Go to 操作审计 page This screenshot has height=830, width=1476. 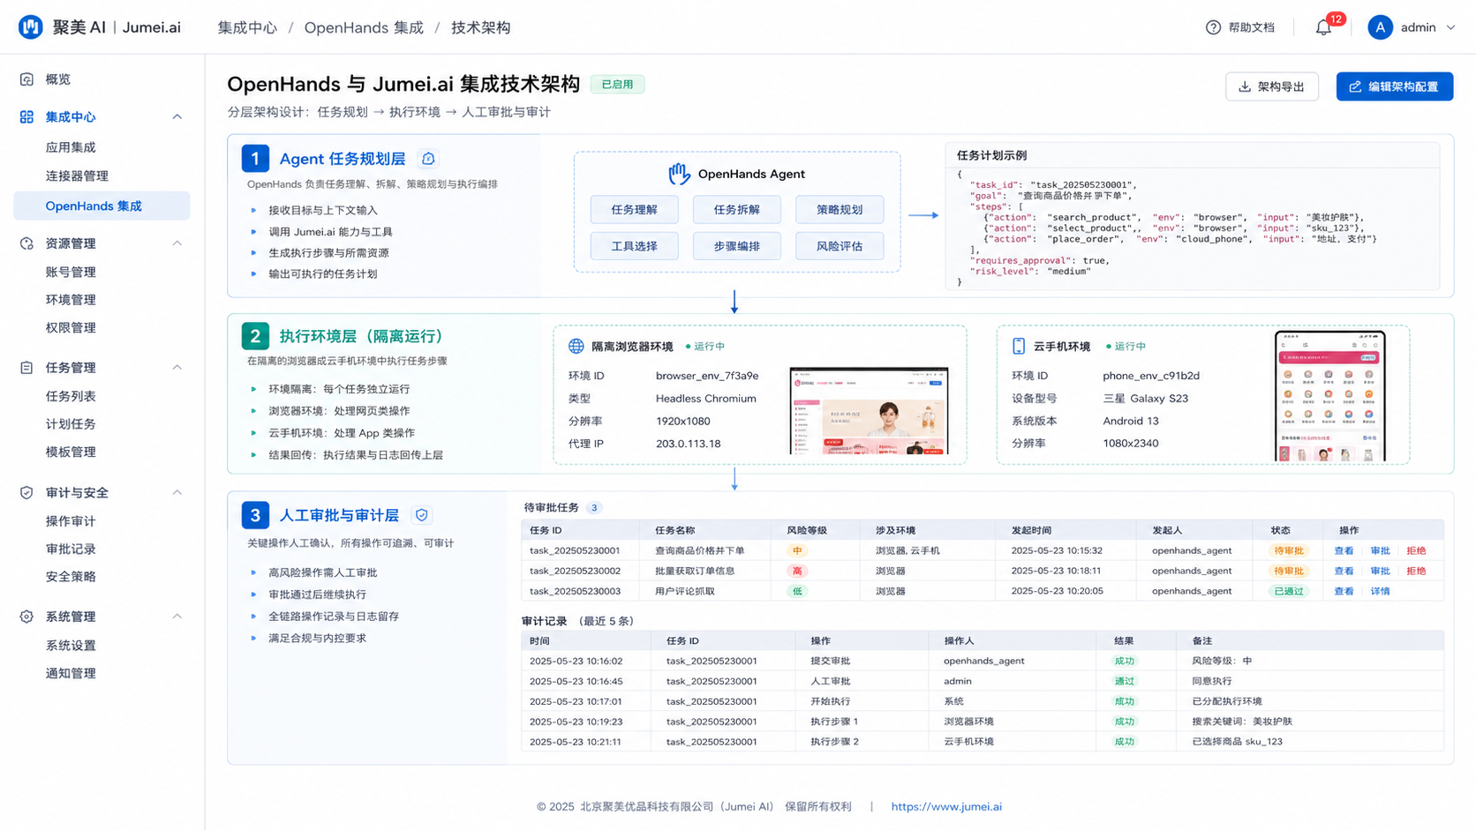pyautogui.click(x=71, y=521)
